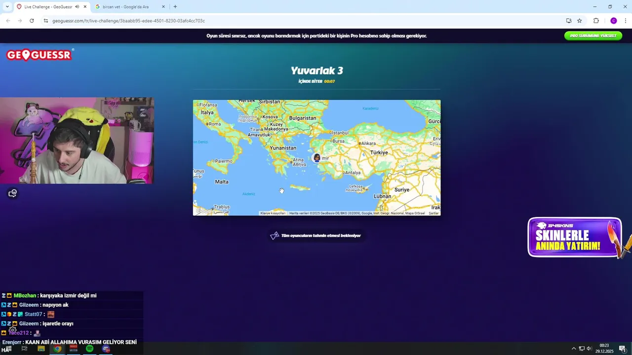Click the paper plane waiting status icon

click(275, 236)
